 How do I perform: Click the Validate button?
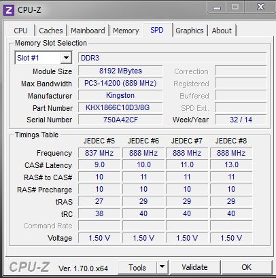pyautogui.click(x=195, y=267)
